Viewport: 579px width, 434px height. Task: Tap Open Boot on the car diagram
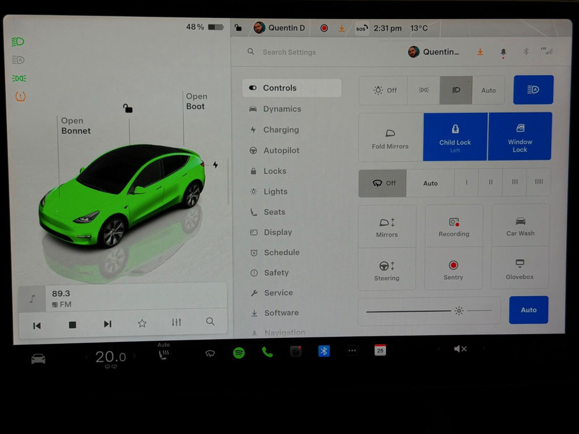(x=196, y=102)
